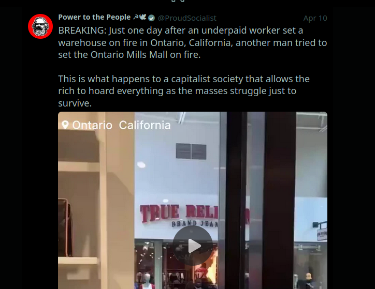Click the Ontario California location label

122,125
